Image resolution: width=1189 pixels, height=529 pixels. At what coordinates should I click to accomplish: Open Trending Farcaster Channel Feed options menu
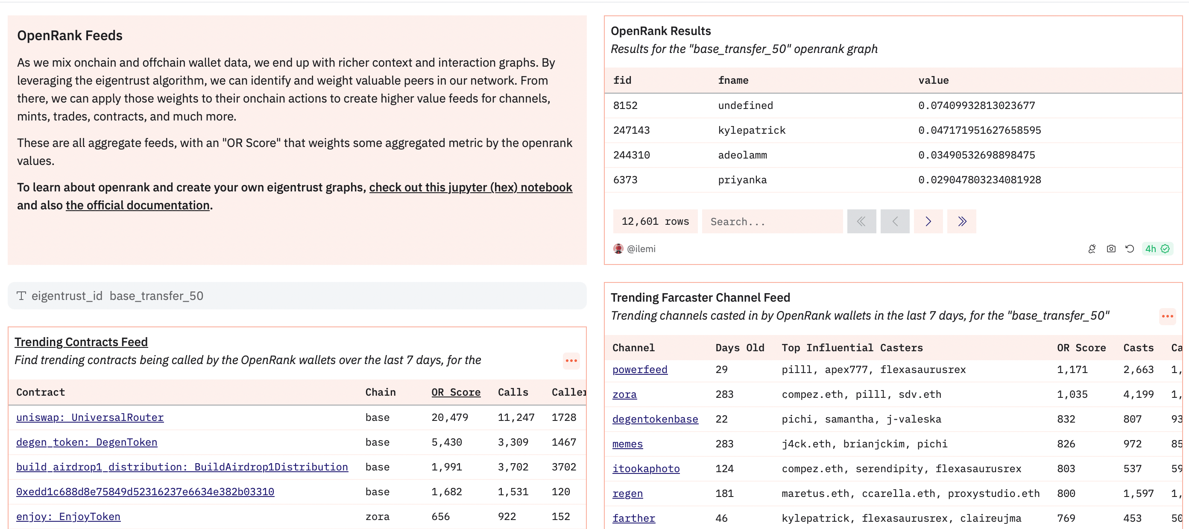(x=1167, y=316)
